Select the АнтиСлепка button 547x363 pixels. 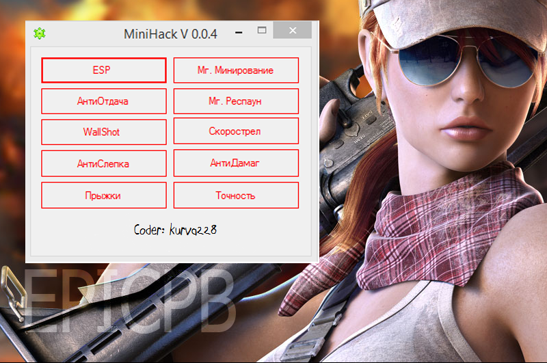tap(104, 163)
